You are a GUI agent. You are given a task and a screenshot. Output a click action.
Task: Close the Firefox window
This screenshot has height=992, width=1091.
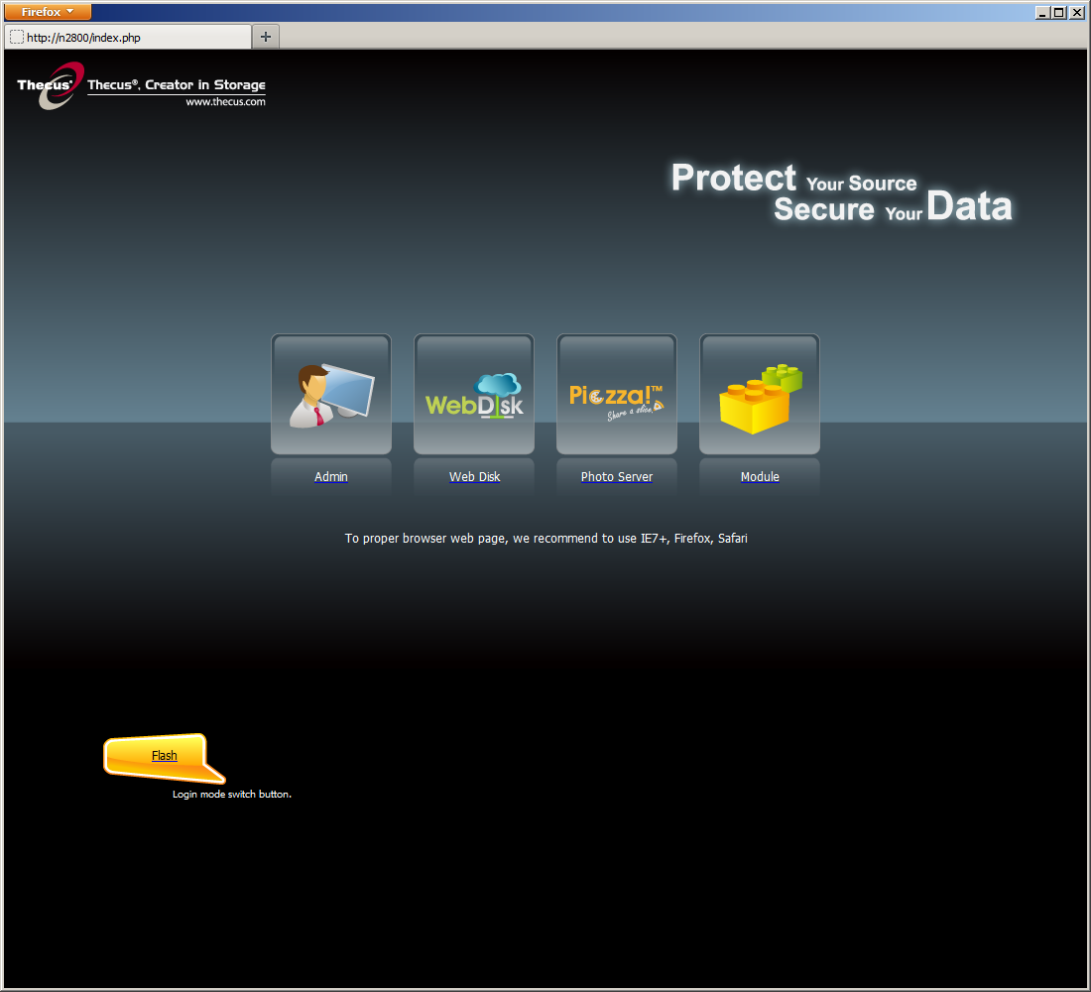[x=1076, y=12]
